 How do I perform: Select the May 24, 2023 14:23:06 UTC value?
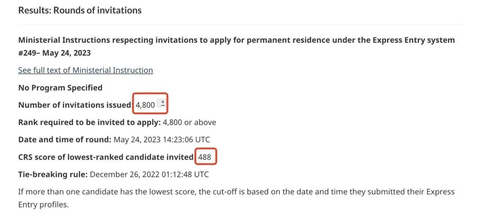(162, 140)
